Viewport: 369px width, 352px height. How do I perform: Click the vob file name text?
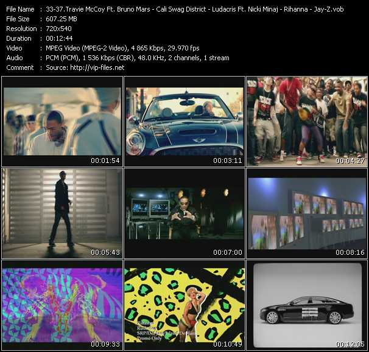(x=195, y=9)
